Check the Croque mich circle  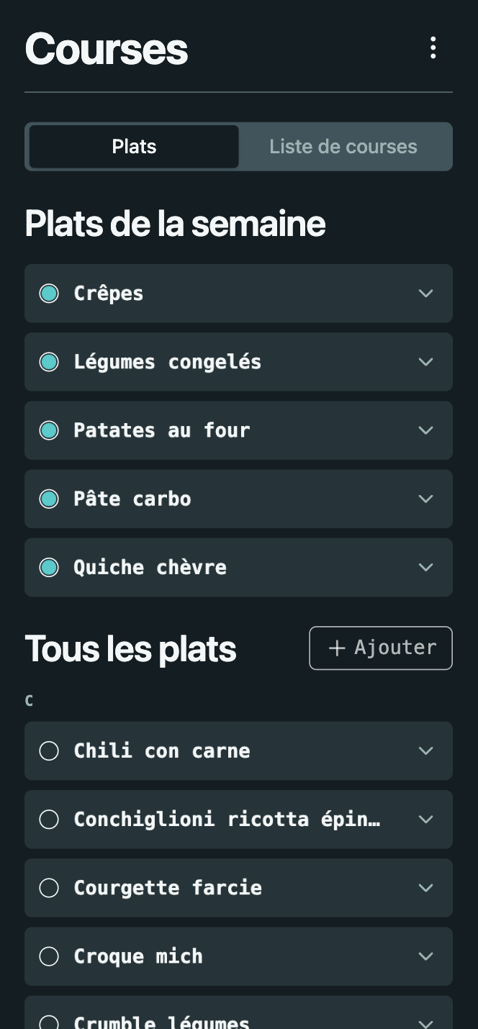pos(49,956)
